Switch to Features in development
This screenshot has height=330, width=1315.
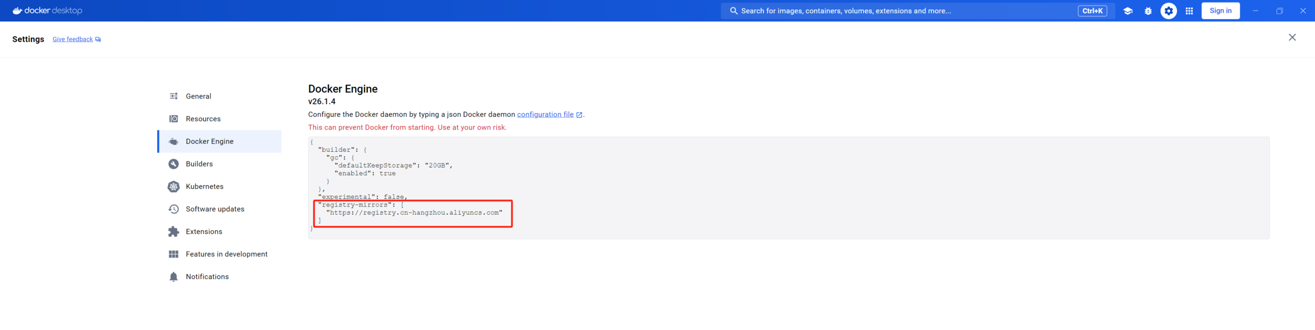[226, 254]
